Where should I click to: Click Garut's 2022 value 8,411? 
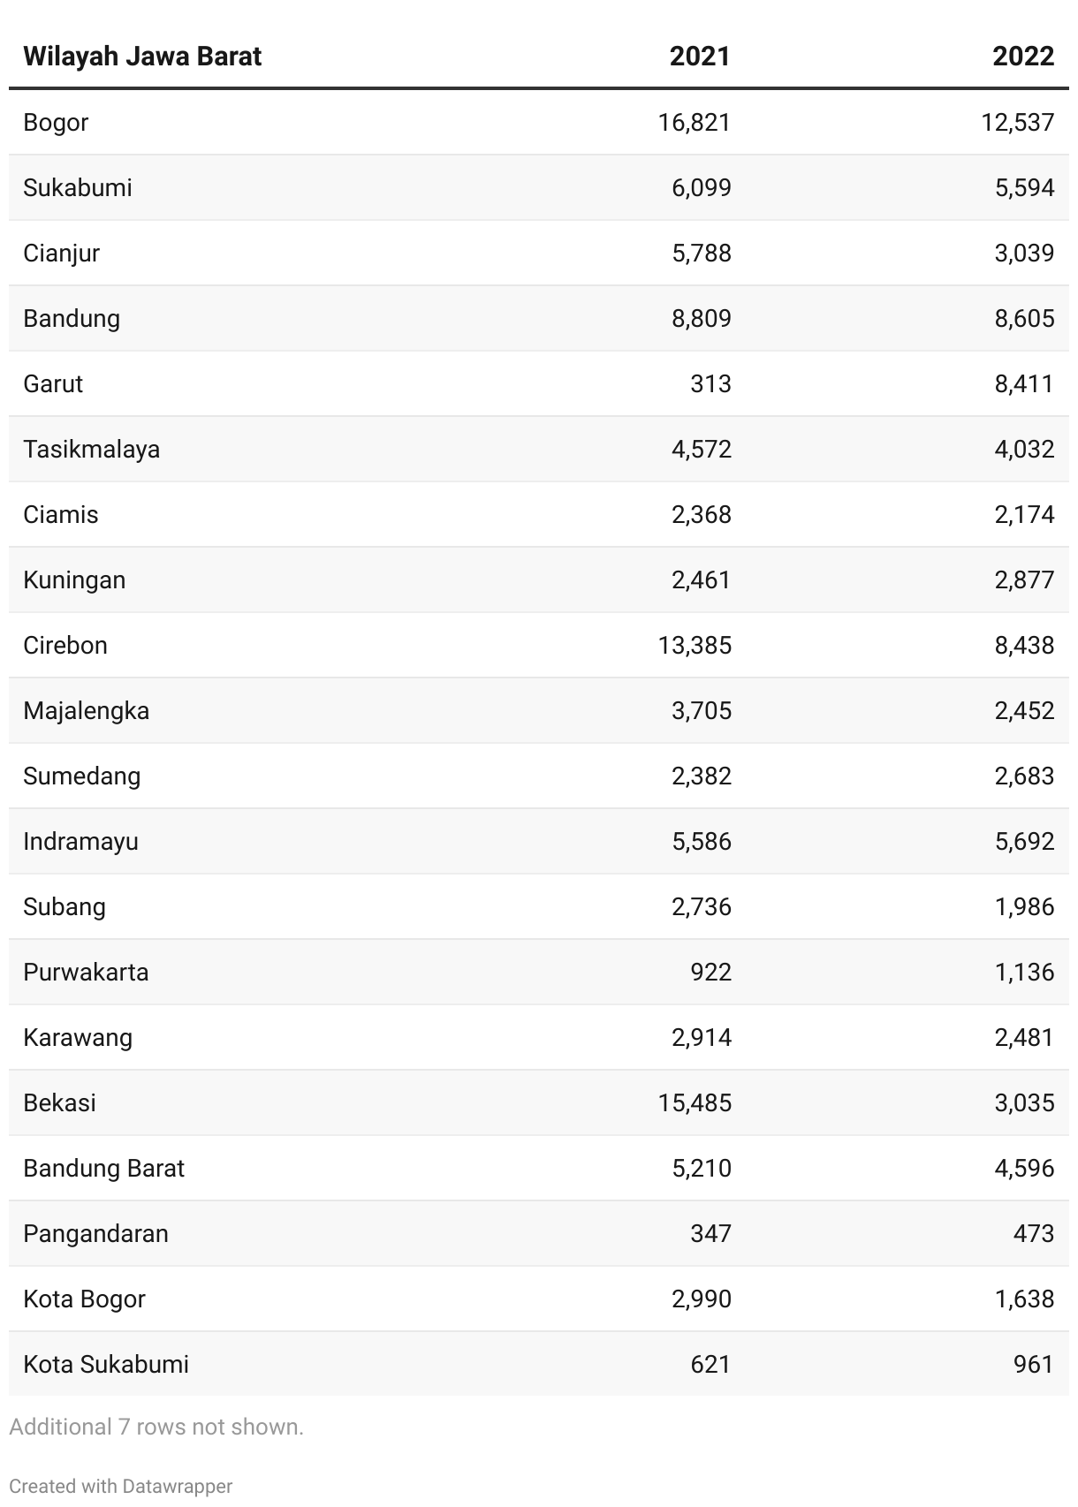[x=1024, y=383]
